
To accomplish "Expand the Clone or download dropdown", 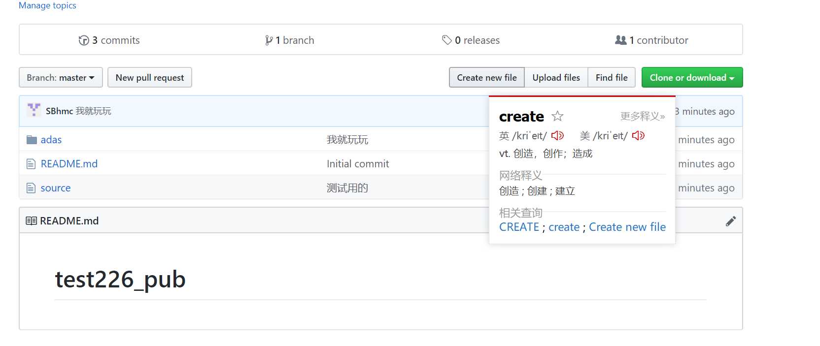I will [x=692, y=78].
